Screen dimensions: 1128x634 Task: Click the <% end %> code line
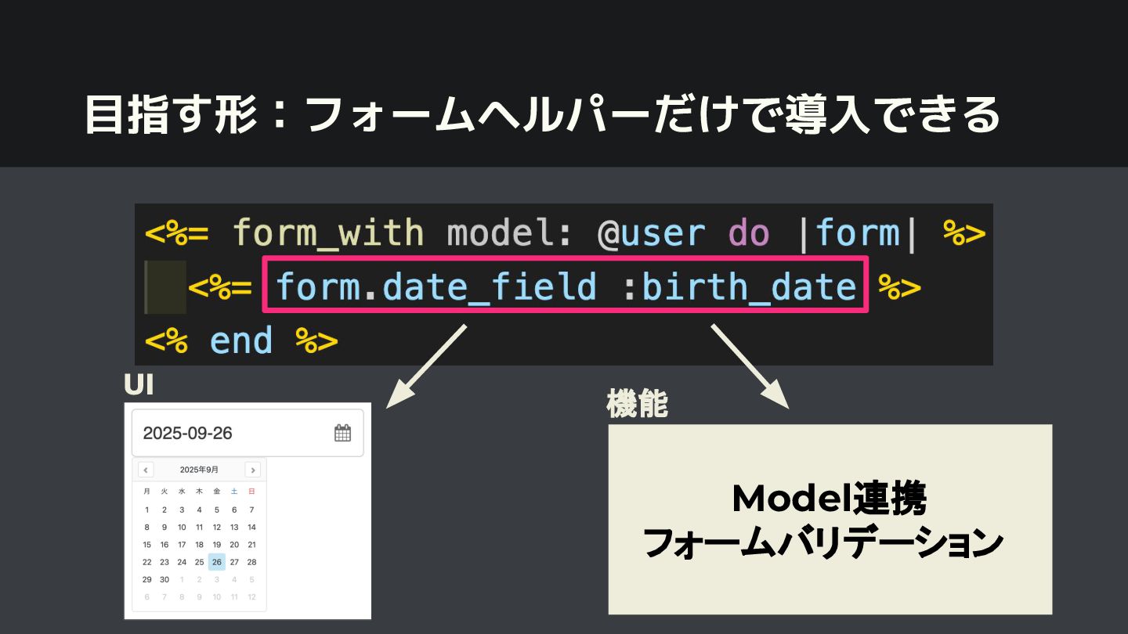click(x=241, y=341)
